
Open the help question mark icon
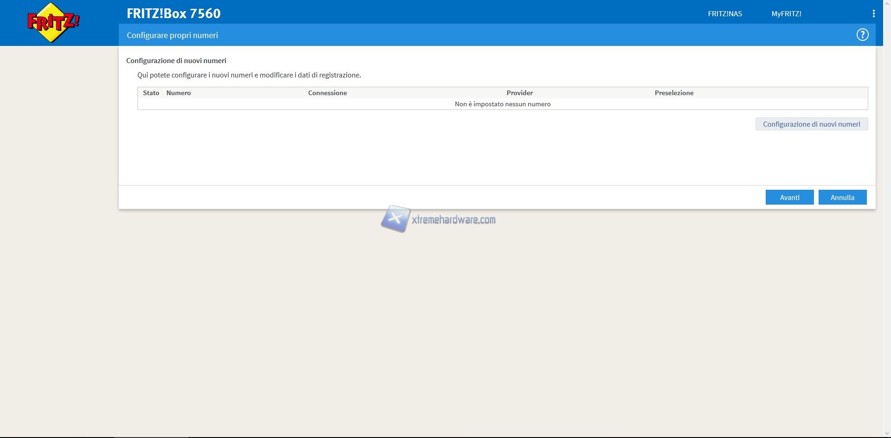point(862,35)
